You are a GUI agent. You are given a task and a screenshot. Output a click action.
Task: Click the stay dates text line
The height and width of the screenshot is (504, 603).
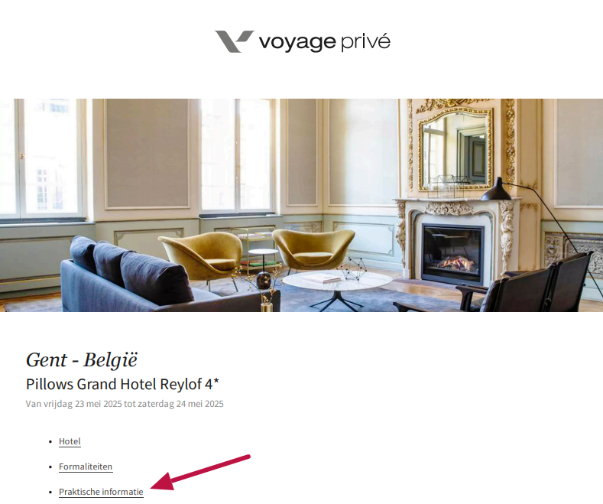pyautogui.click(x=125, y=404)
